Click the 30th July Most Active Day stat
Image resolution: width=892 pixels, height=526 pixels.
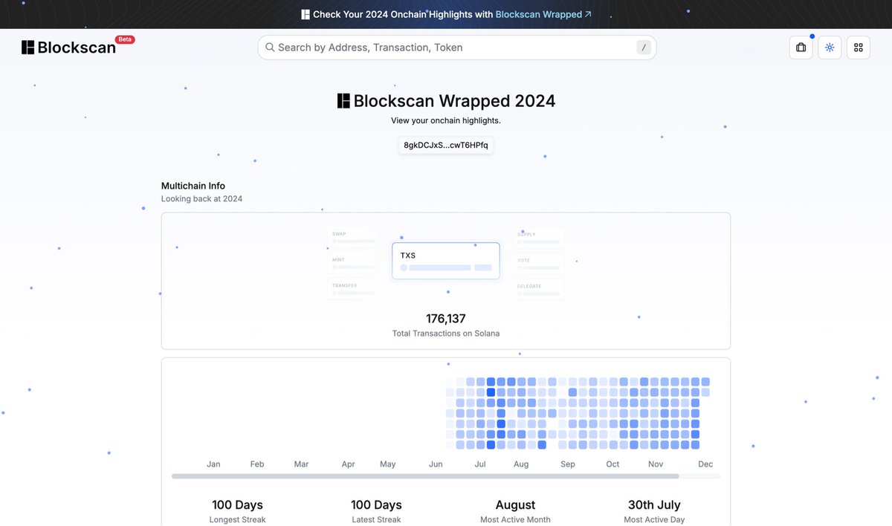[x=654, y=512]
